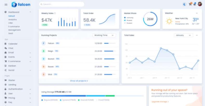The image size is (205, 106).
Task: Click the Email sidebar icon
Action: click(x=6, y=53)
